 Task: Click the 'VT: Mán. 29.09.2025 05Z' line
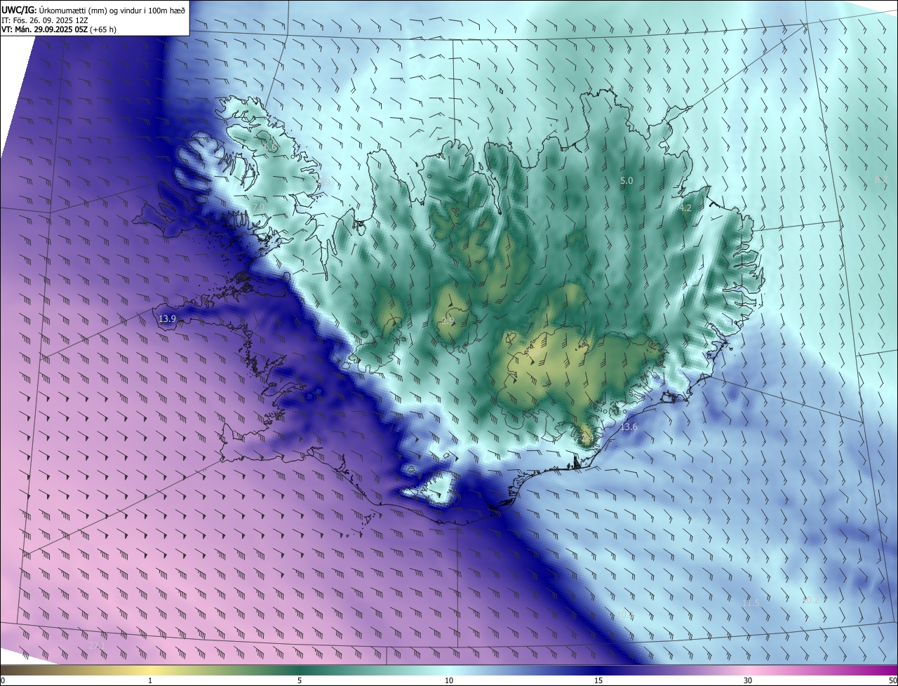pyautogui.click(x=59, y=29)
